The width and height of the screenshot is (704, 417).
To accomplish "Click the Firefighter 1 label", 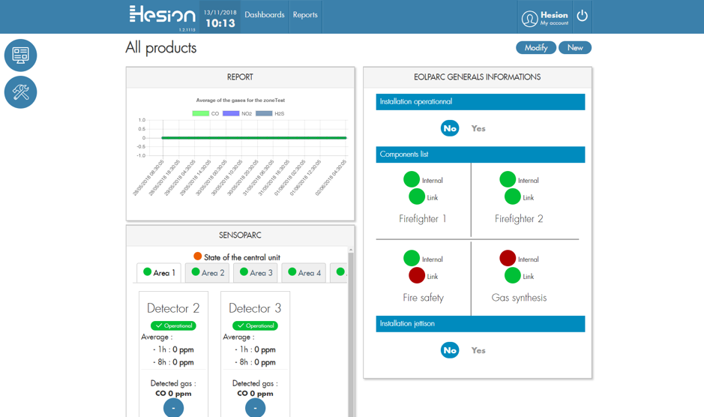I will [423, 219].
